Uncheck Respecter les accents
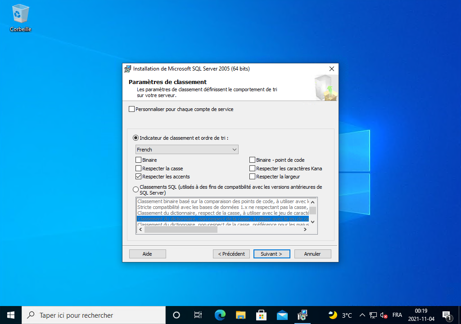461x324 pixels. (x=139, y=177)
